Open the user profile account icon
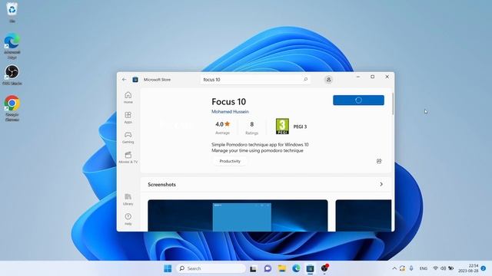Image resolution: width=492 pixels, height=276 pixels. [x=328, y=80]
